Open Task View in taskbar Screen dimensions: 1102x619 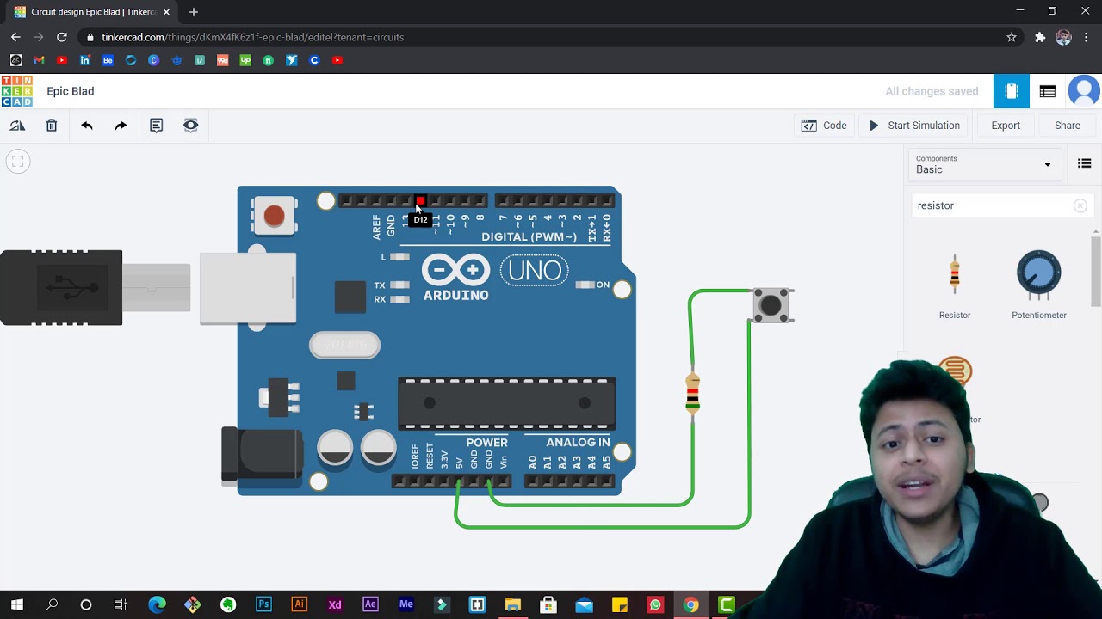click(121, 604)
